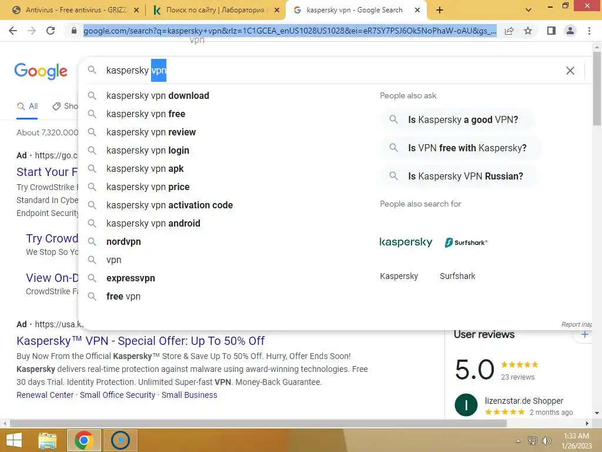Click the taskbar clock 1:33 AM

pyautogui.click(x=576, y=436)
